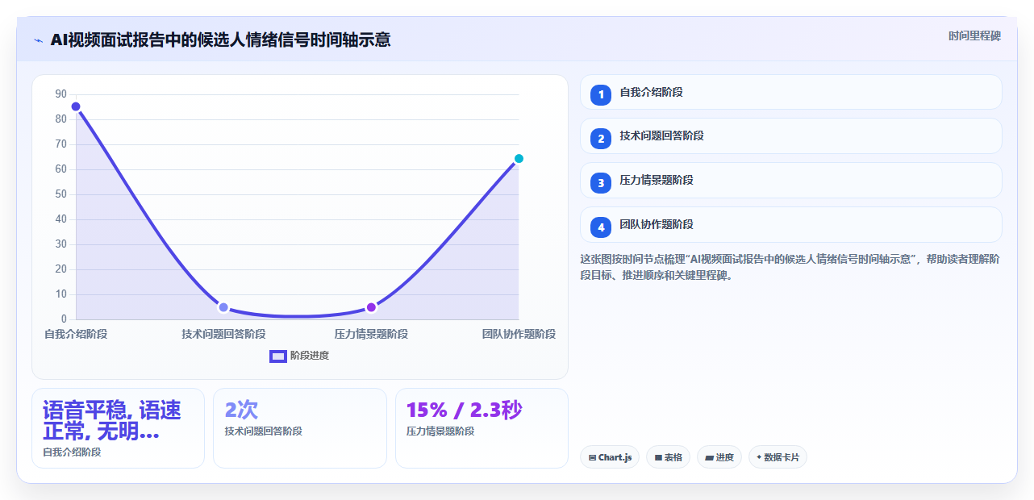Click 压力情景题阶段 caption under 15% / 2.3秒
1034x500 pixels.
click(x=440, y=431)
